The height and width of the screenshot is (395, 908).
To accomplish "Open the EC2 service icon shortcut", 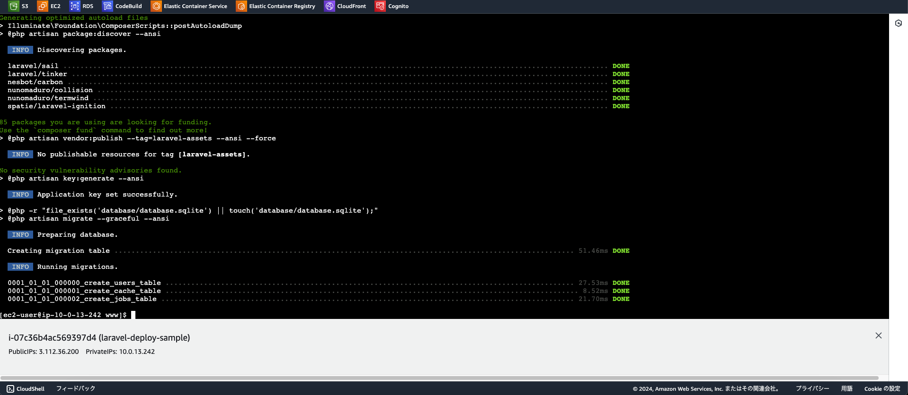I will pyautogui.click(x=43, y=6).
